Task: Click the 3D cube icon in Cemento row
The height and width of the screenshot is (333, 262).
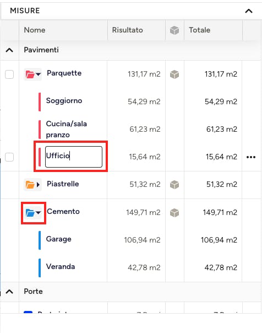Action: (174, 213)
